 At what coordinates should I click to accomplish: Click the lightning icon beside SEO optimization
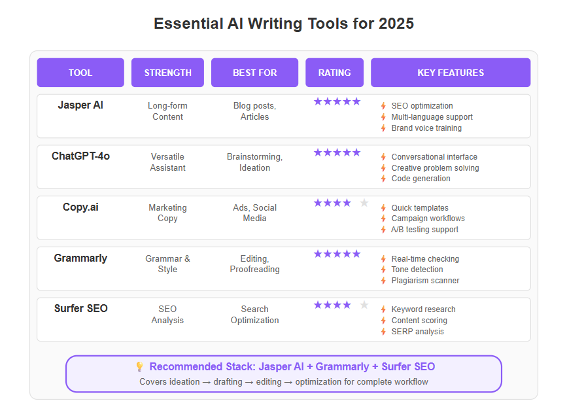pyautogui.click(x=383, y=106)
